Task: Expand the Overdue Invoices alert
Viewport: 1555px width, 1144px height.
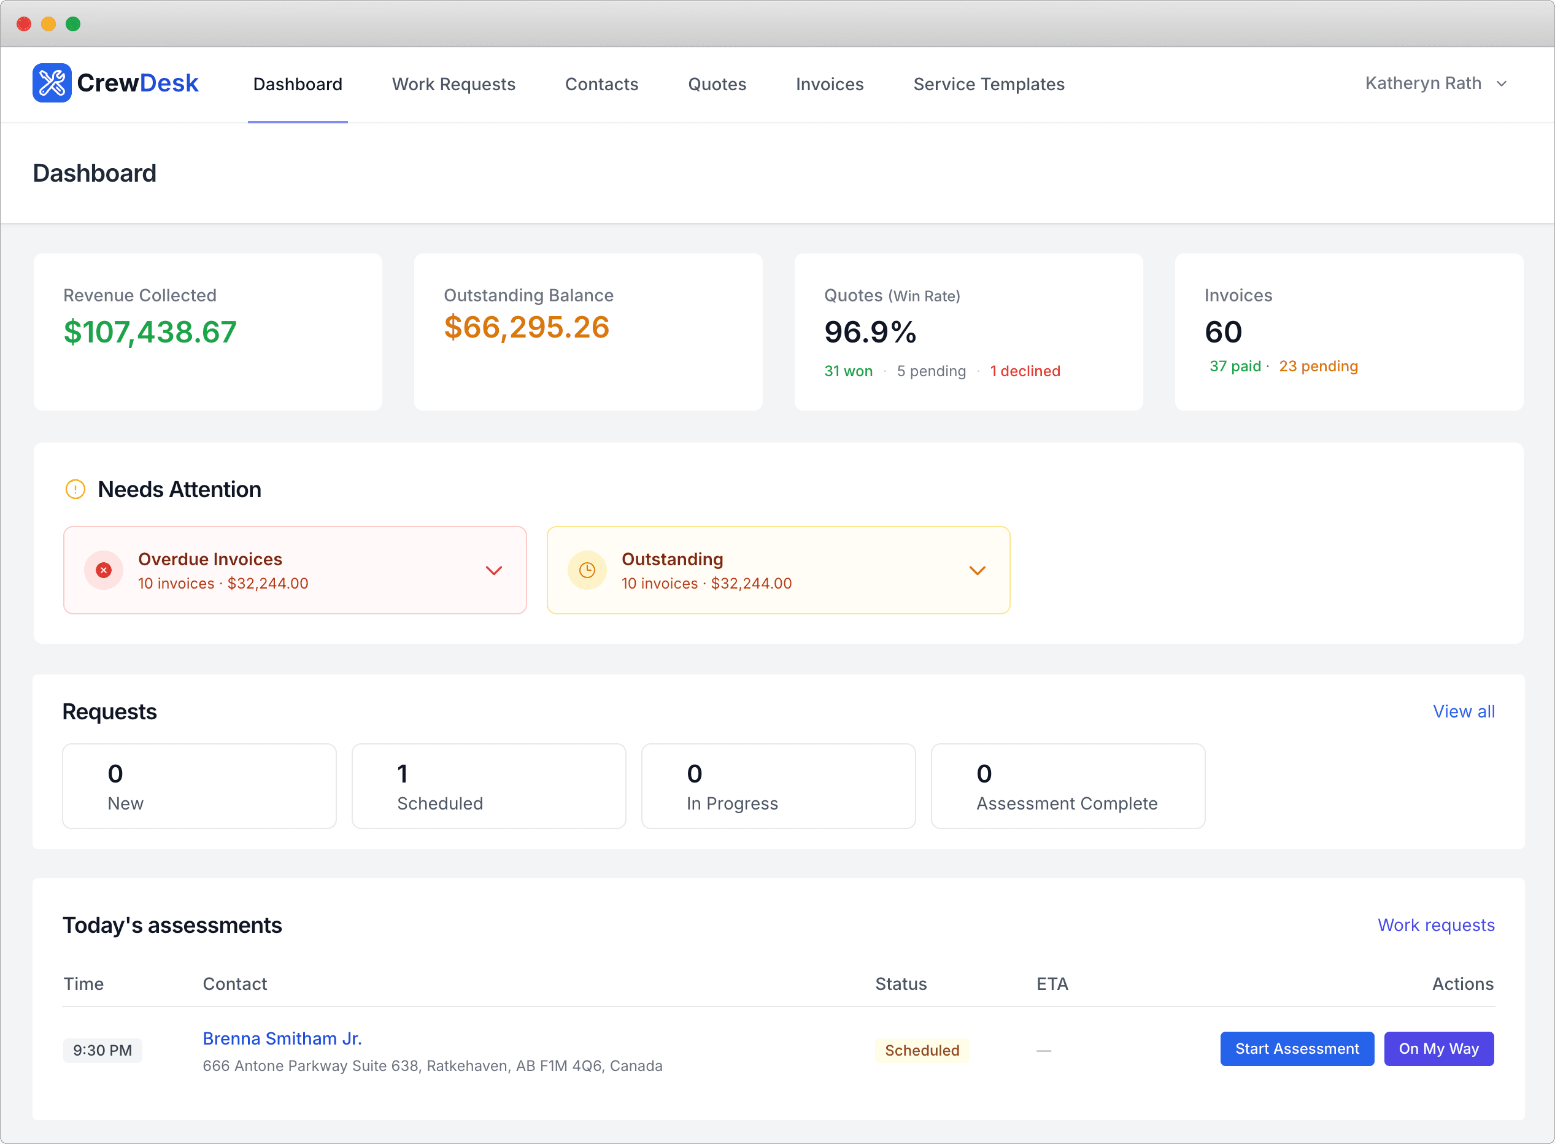Action: (493, 570)
